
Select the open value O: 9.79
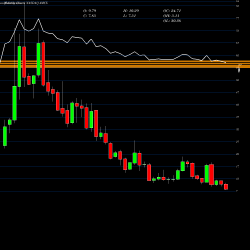89,11
